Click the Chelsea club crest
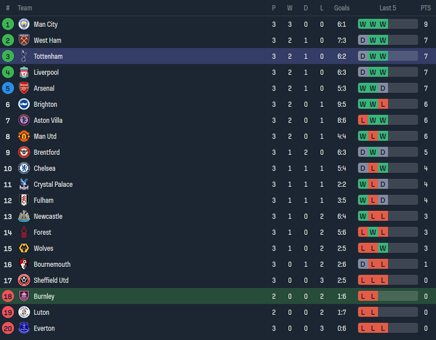The image size is (436, 340). (x=23, y=168)
